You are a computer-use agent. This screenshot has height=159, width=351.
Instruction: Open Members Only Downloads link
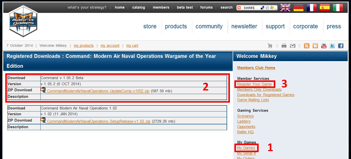tap(259, 89)
